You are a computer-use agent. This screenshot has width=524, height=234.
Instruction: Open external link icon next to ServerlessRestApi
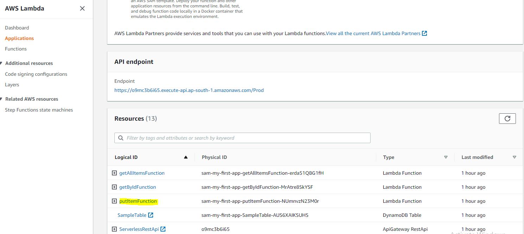(163, 229)
